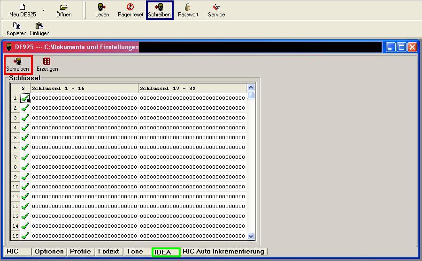The image size is (422, 261).
Task: Toggle the checkmark for key row 1
Action: 25,98
